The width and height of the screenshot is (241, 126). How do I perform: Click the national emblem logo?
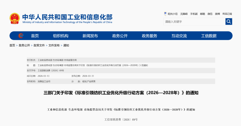[x=14, y=18]
